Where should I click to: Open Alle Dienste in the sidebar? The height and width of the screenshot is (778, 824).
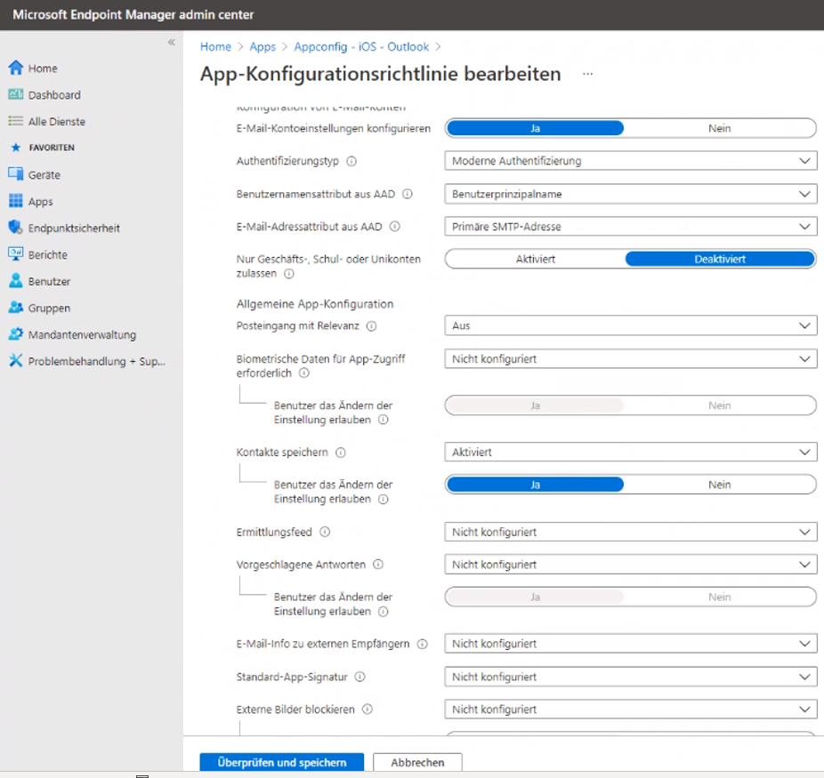point(56,122)
